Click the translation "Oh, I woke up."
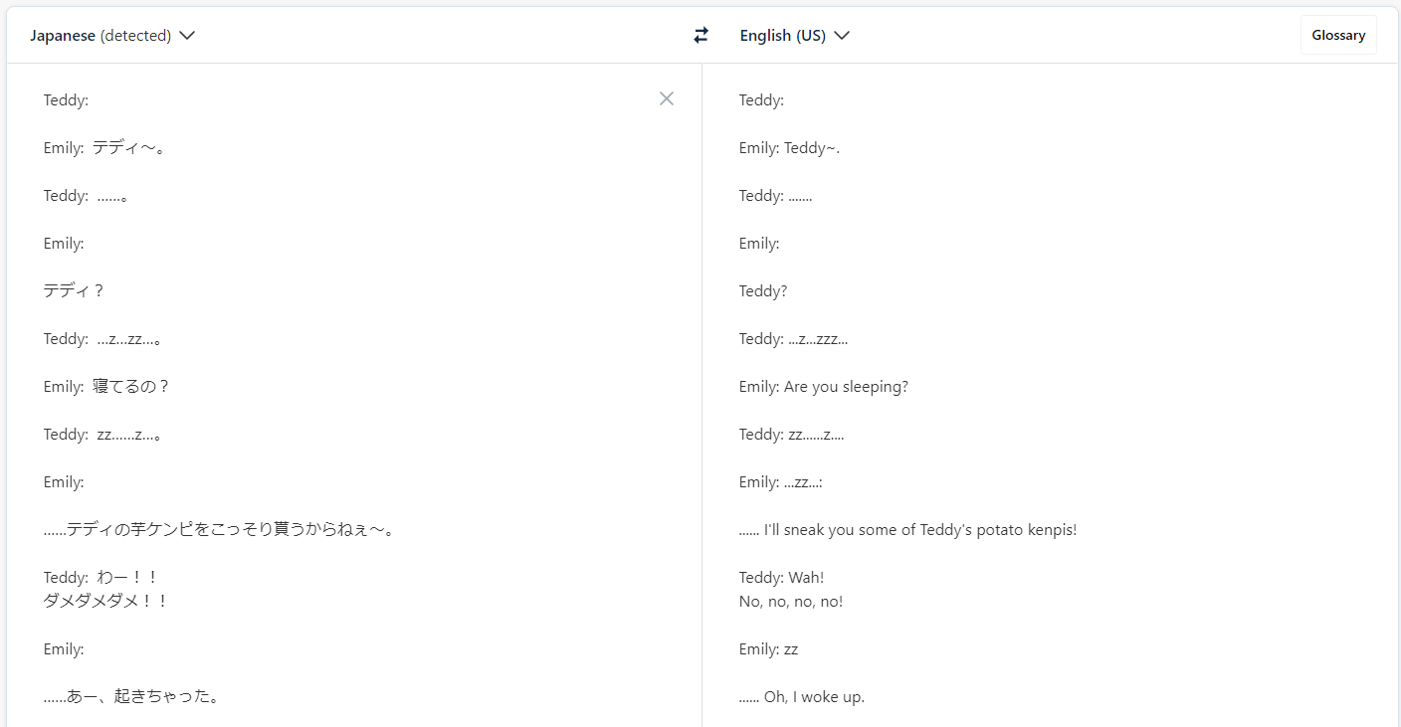Viewport: 1401px width, 727px height. [x=813, y=697]
